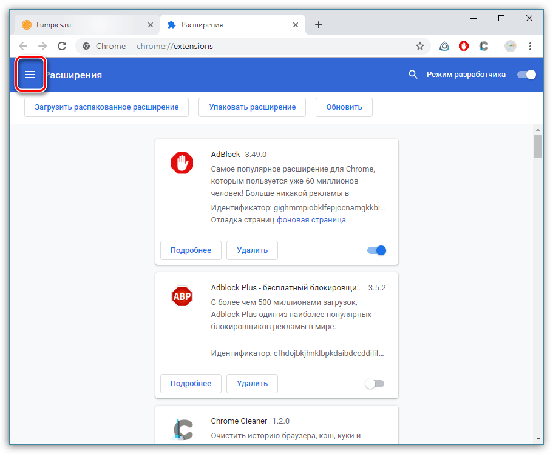Click 'Удалить' for AdBlock
Viewport: 553px width, 454px height.
tap(252, 250)
